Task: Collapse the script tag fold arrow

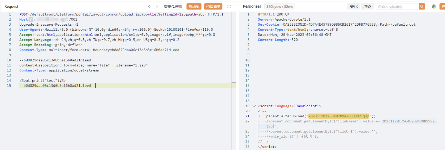Action: pos(254,106)
